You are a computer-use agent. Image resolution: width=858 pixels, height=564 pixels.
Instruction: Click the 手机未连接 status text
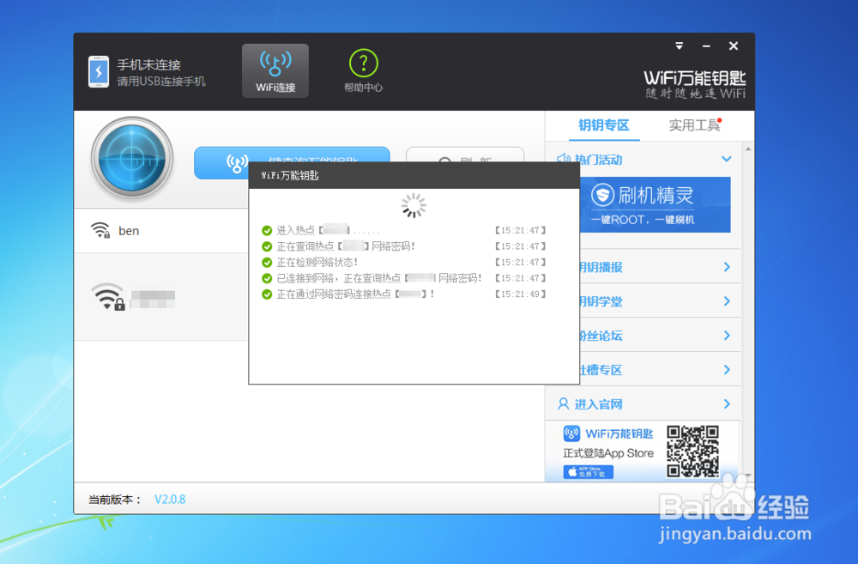tap(148, 64)
